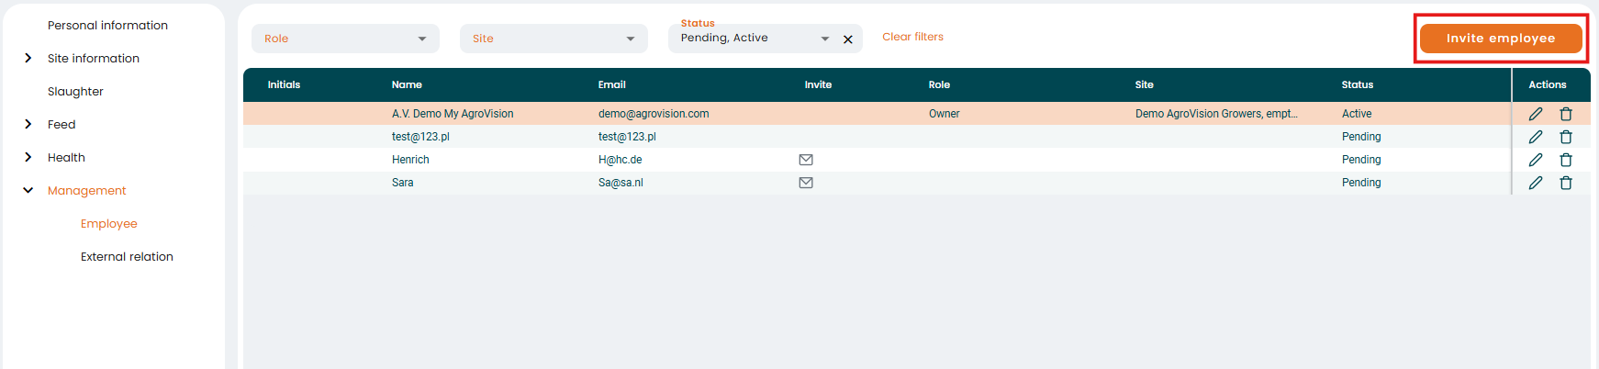
Task: Open the Feed menu item
Action: pos(61,125)
